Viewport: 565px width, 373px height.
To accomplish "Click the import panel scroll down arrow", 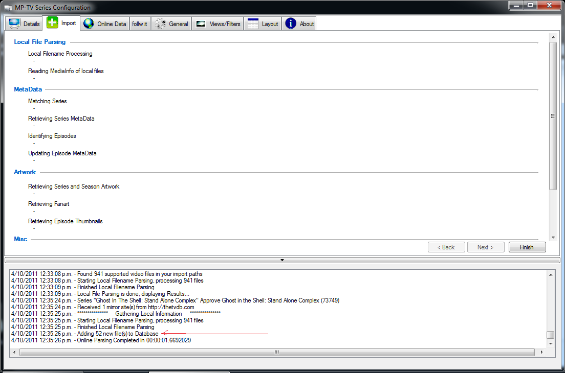I will (x=553, y=238).
